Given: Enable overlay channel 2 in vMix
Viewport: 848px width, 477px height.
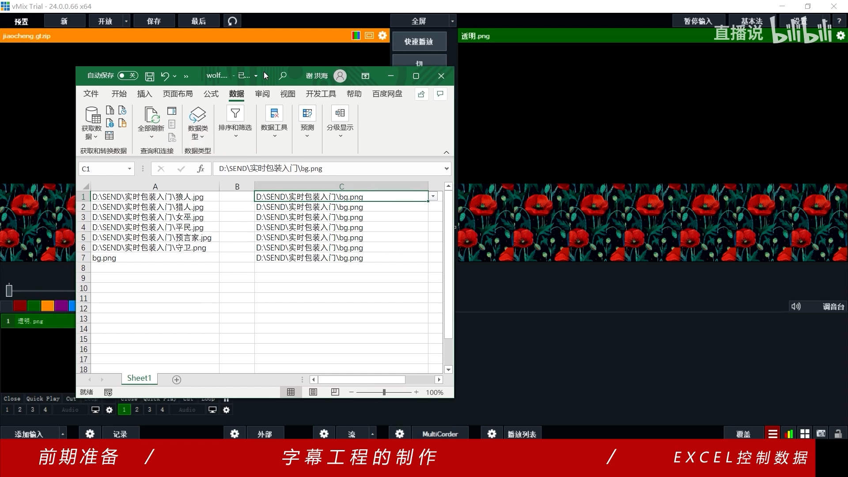Looking at the screenshot, I should (137, 409).
